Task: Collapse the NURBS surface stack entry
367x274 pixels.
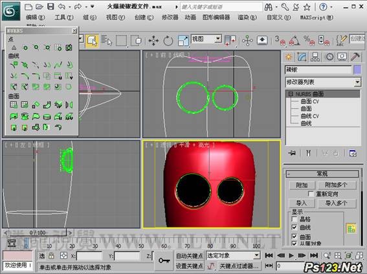Action: tap(291, 94)
